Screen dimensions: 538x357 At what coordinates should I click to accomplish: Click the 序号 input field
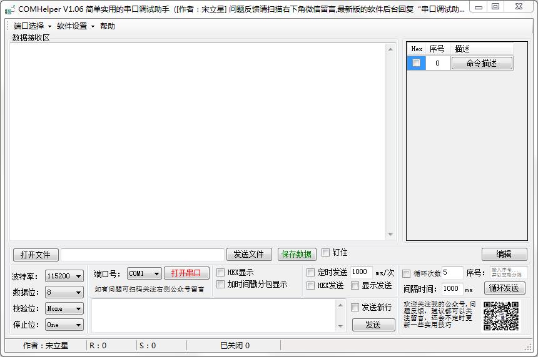[x=508, y=273]
